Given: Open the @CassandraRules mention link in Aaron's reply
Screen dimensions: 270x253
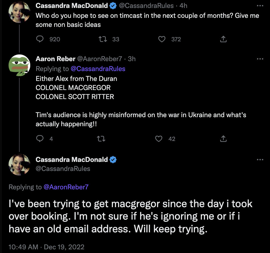Looking at the screenshot, I should click(x=98, y=69).
